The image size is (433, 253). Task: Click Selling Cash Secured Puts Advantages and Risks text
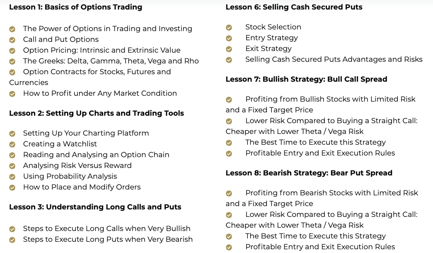(334, 59)
